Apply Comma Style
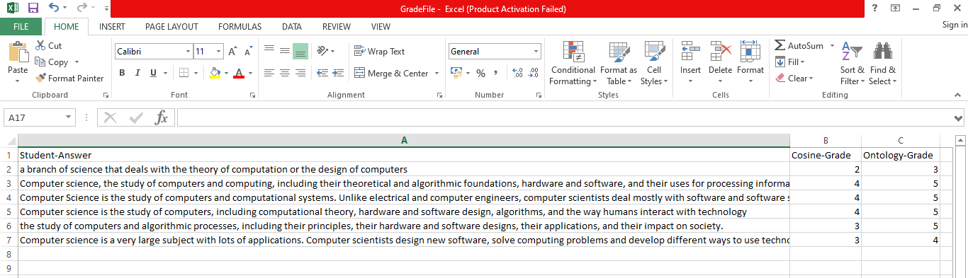968x278 pixels. [x=496, y=73]
